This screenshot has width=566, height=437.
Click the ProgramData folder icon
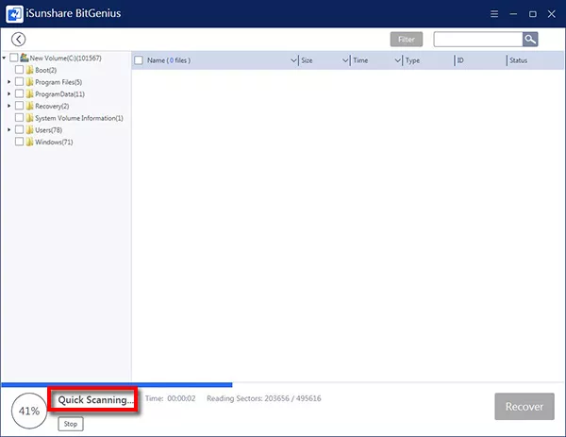29,93
